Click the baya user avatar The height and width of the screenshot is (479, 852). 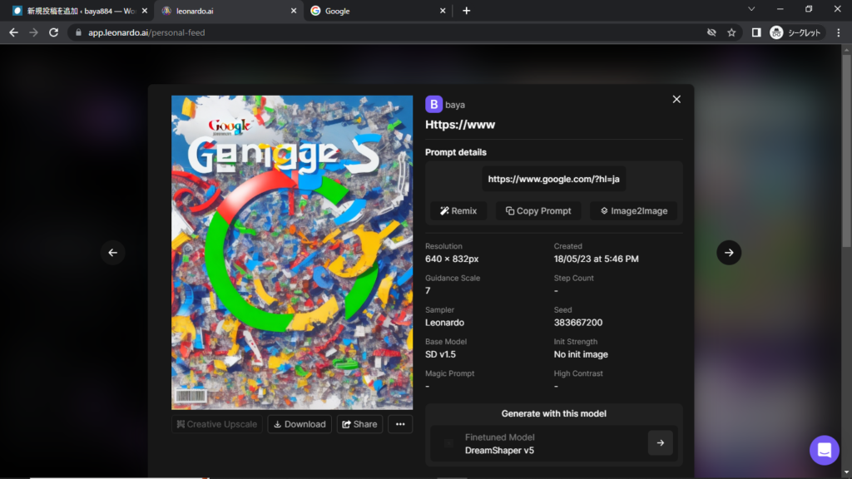click(433, 104)
